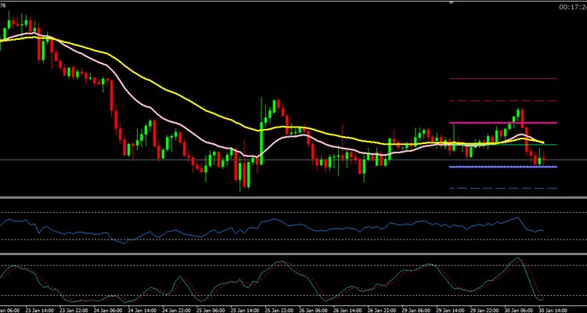Click the dashed red resistance line
Viewport: 587px width, 313px height.
502,101
